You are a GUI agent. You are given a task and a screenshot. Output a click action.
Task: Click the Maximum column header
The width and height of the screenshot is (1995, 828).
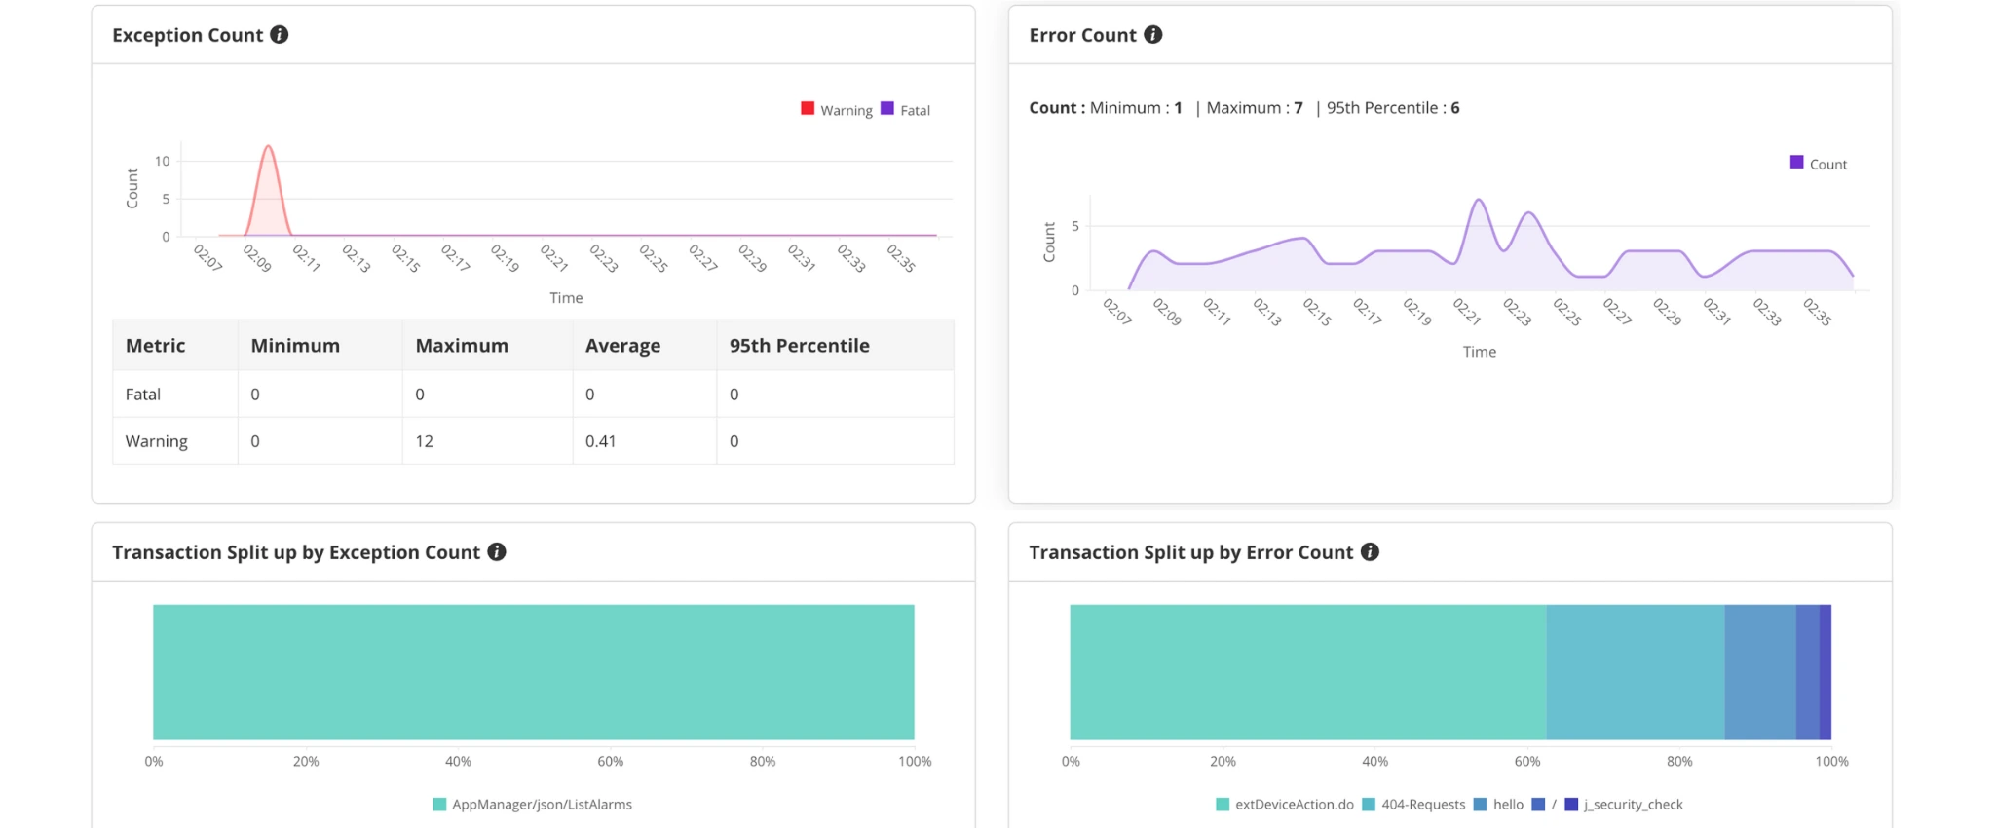click(x=462, y=346)
